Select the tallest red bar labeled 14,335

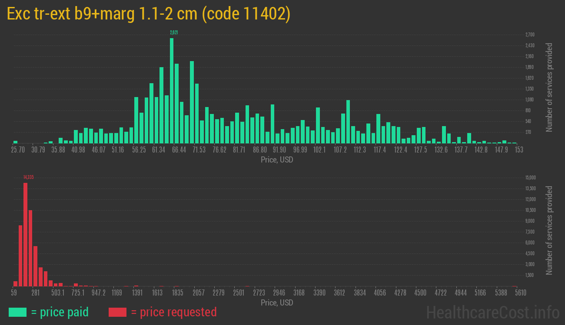coord(25,234)
